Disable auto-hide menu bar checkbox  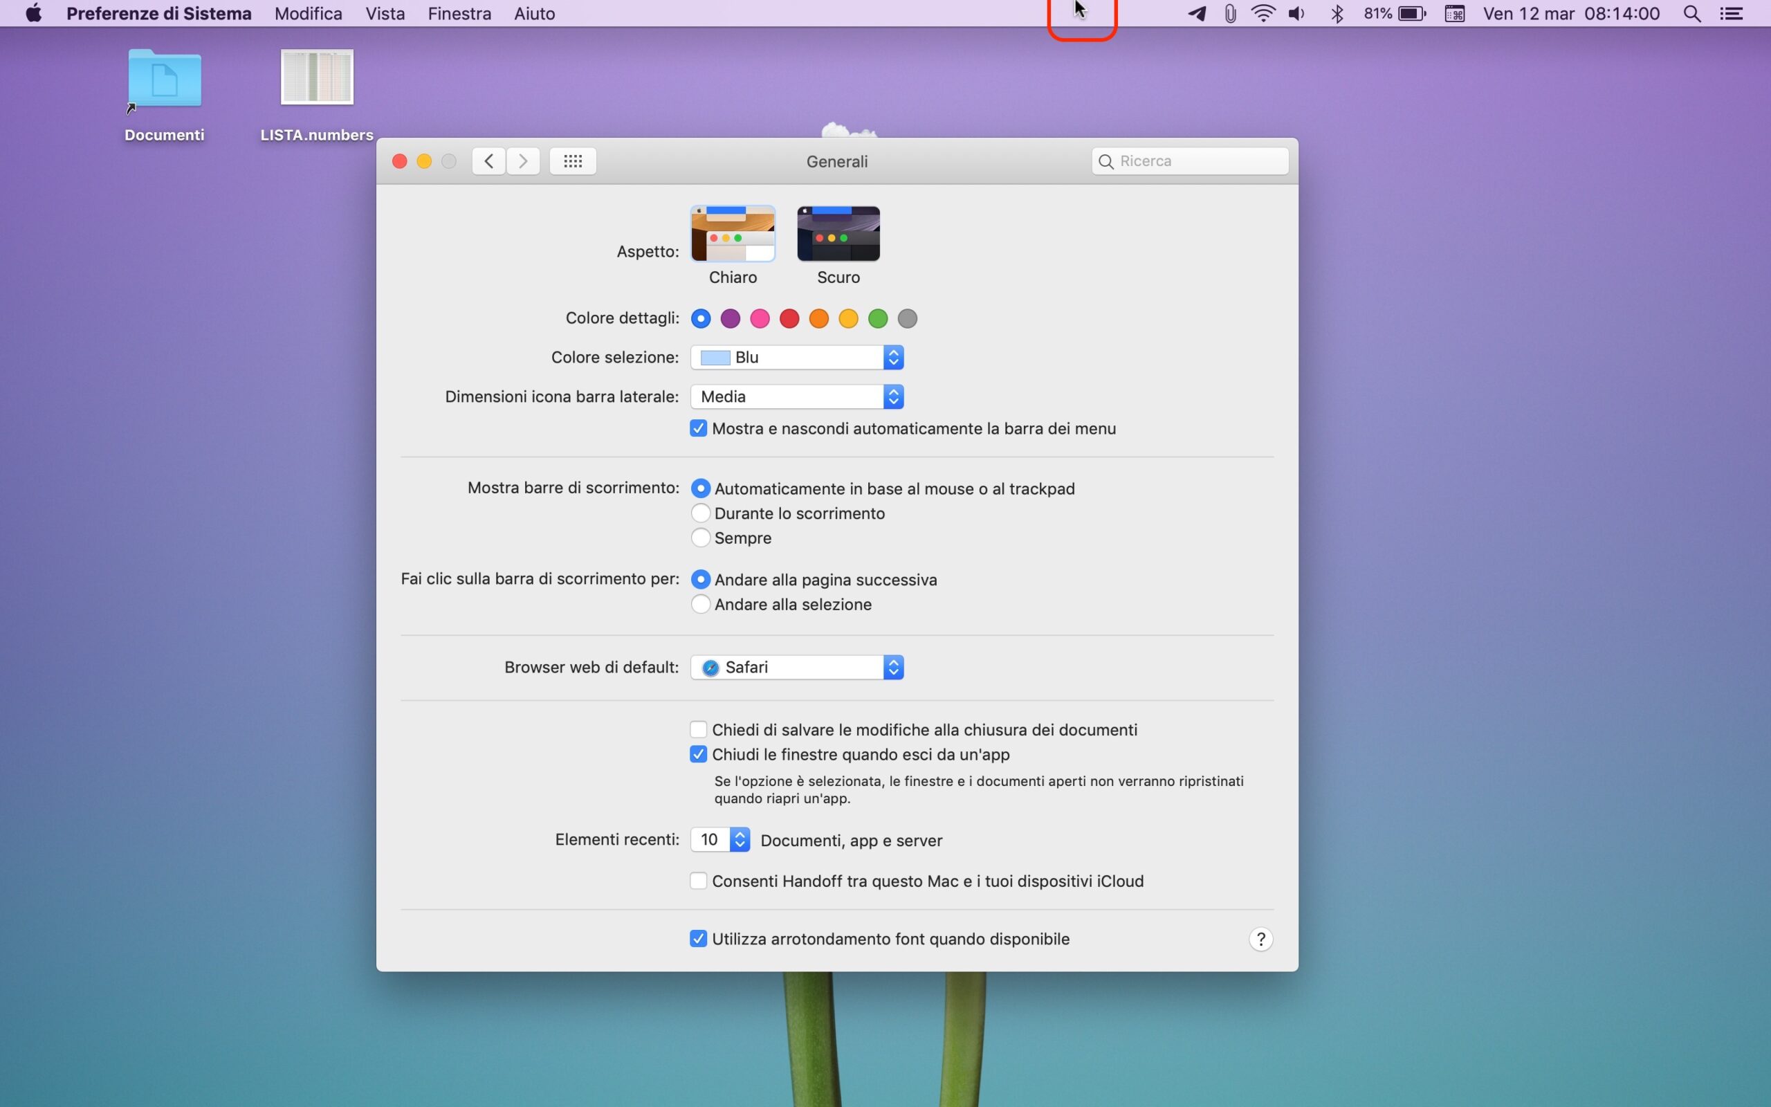tap(698, 428)
